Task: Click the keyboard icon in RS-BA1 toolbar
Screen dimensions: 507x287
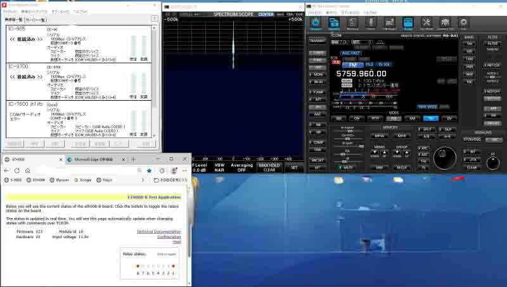Action: coord(446,23)
